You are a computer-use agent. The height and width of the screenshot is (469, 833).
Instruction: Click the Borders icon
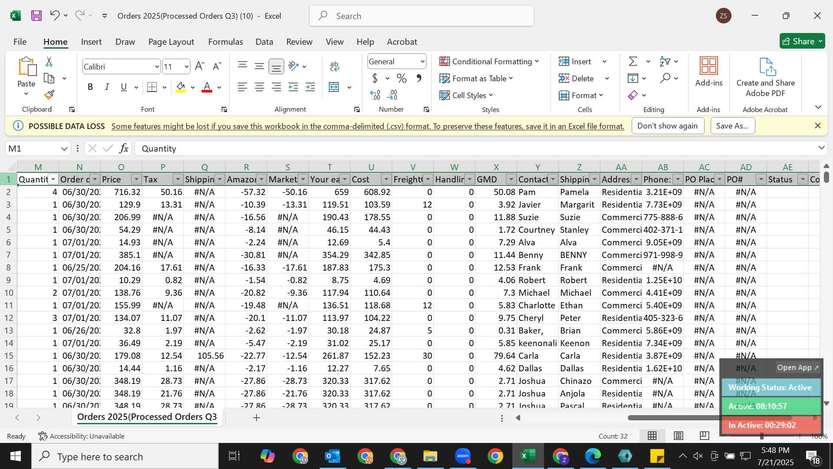[x=152, y=87]
